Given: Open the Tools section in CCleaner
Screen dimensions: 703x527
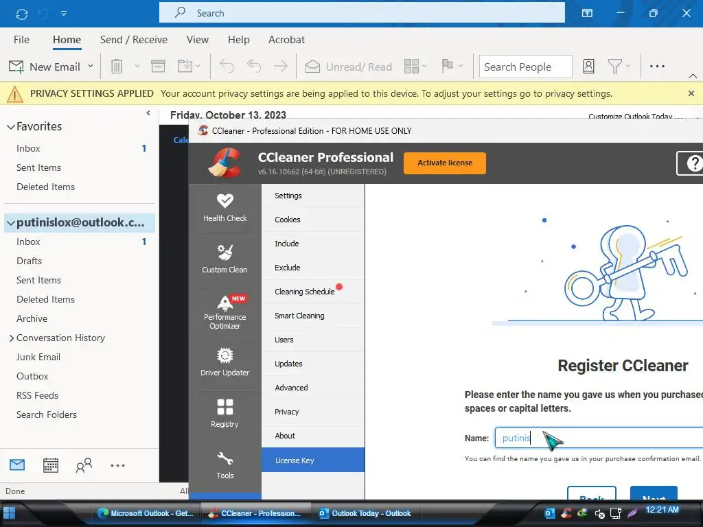Looking at the screenshot, I should point(225,466).
